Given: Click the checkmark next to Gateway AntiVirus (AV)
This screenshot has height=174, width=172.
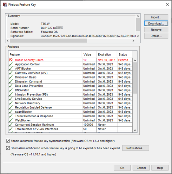Looking at the screenshot, I should click(11, 73).
